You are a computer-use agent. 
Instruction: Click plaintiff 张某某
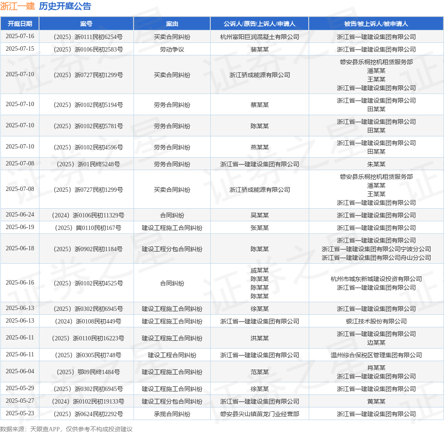pos(260,228)
